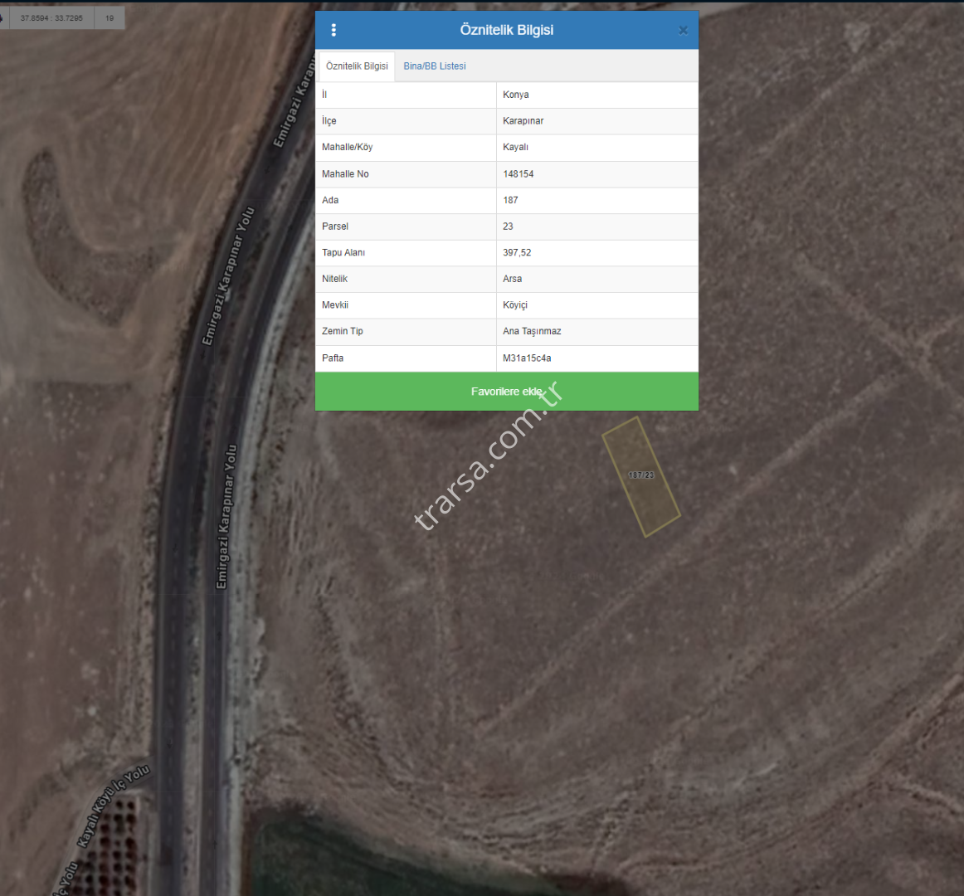The height and width of the screenshot is (896, 964).
Task: Select the Öznitelik Bilgisi tab
Action: 357,66
